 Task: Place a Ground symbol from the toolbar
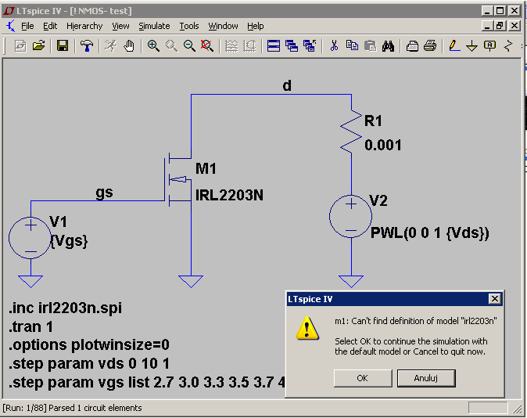coord(472,45)
